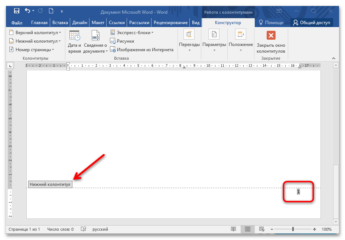
Task: Click the right indent marker on ruler
Action: pyautogui.click(x=300, y=67)
